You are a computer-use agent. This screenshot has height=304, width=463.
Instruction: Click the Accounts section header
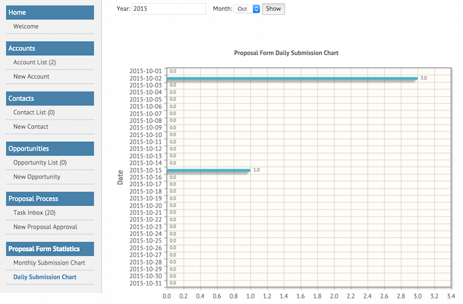pos(50,49)
